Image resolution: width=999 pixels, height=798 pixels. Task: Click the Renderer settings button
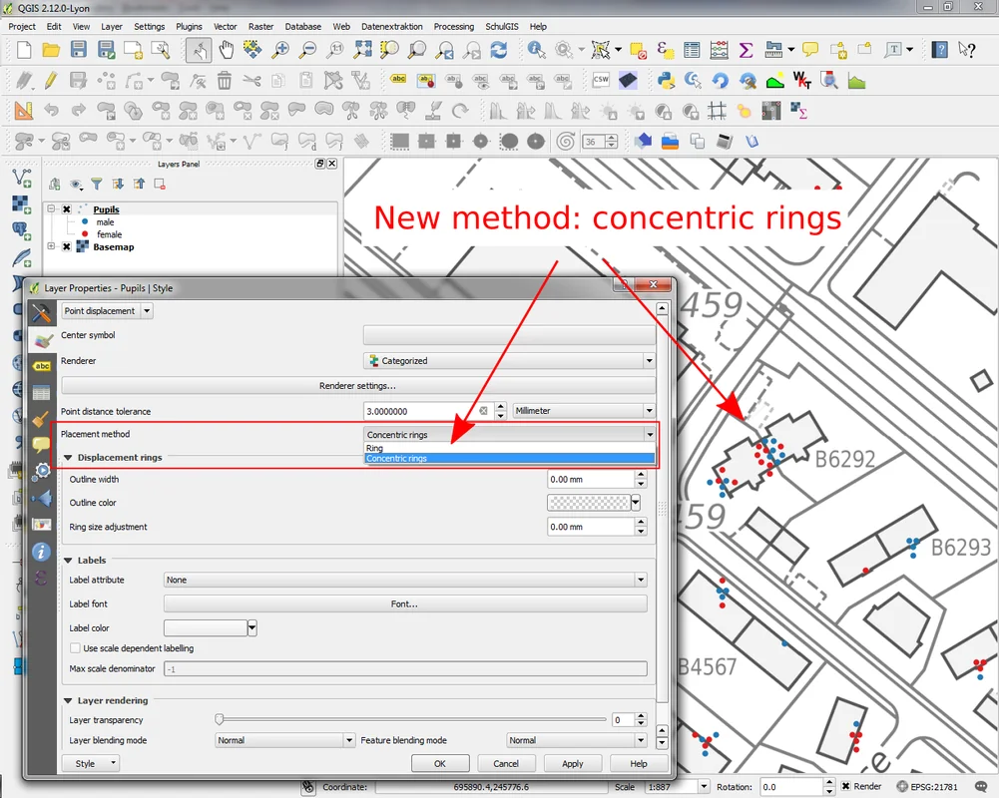coord(357,386)
